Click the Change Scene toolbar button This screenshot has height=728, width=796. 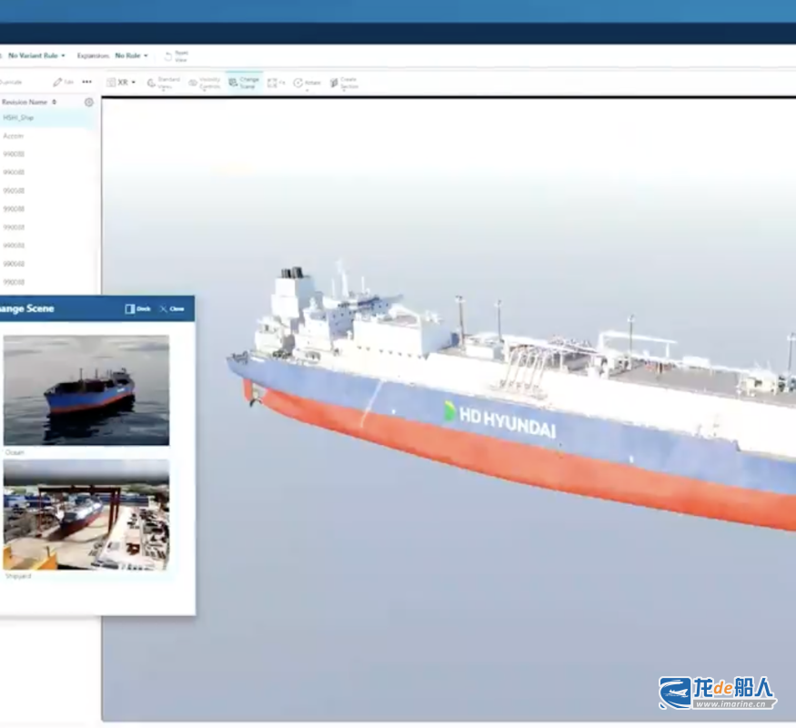pyautogui.click(x=244, y=83)
